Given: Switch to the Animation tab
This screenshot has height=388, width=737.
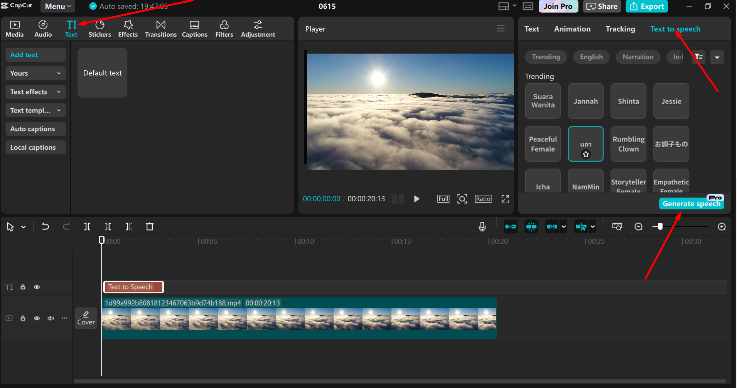Looking at the screenshot, I should pos(572,29).
